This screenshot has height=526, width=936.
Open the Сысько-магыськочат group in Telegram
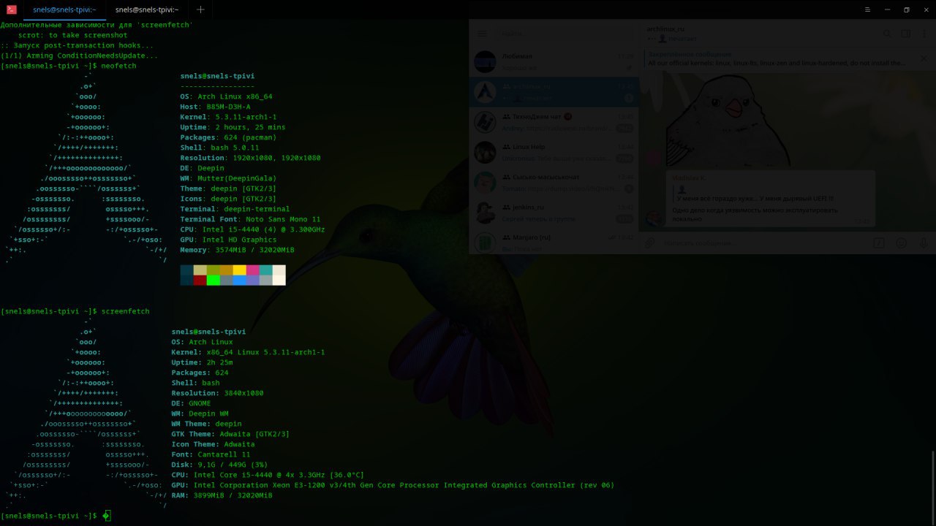point(554,182)
